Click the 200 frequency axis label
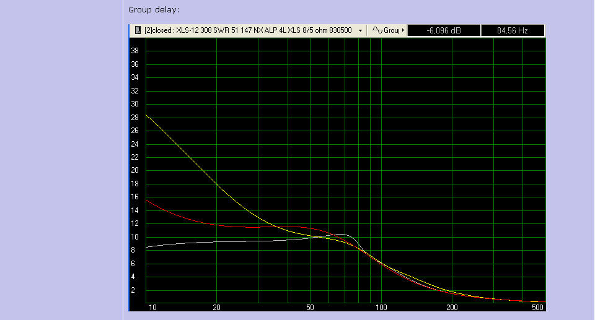 452,308
